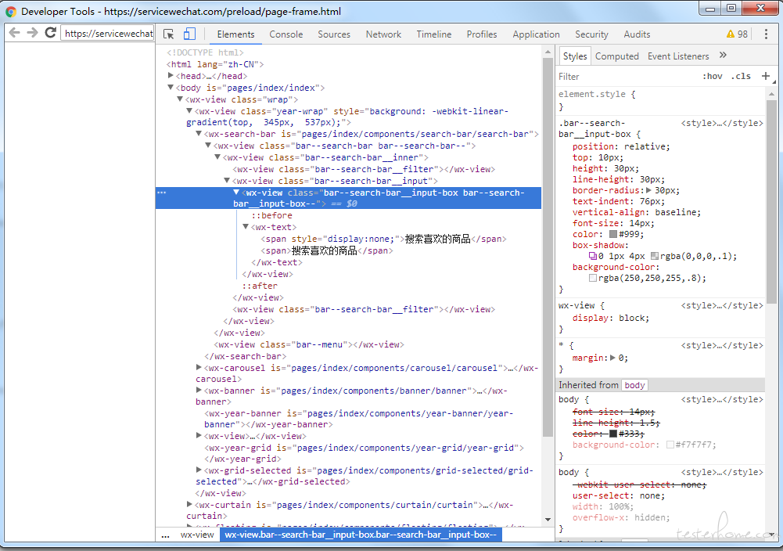Screen dimensions: 783x551
Task: Toggle the .cls class editor option
Action: [x=740, y=77]
